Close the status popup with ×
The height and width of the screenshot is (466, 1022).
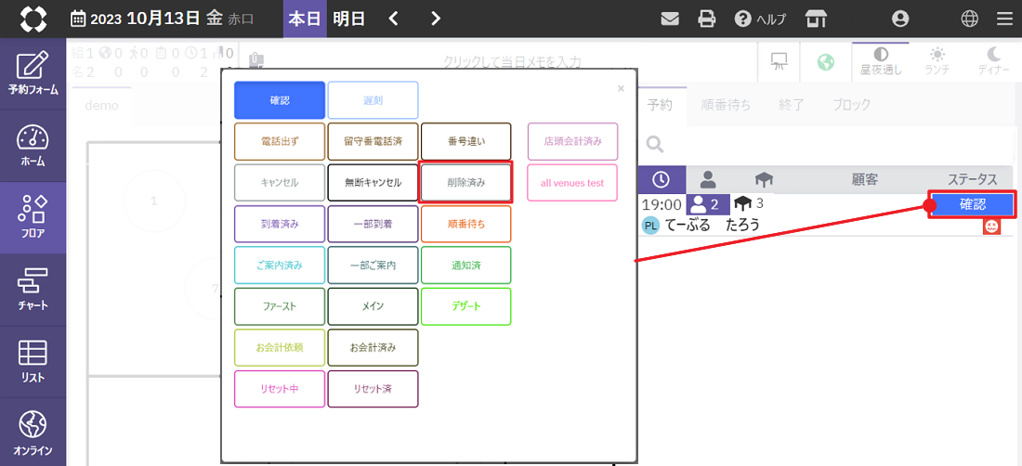(x=621, y=89)
